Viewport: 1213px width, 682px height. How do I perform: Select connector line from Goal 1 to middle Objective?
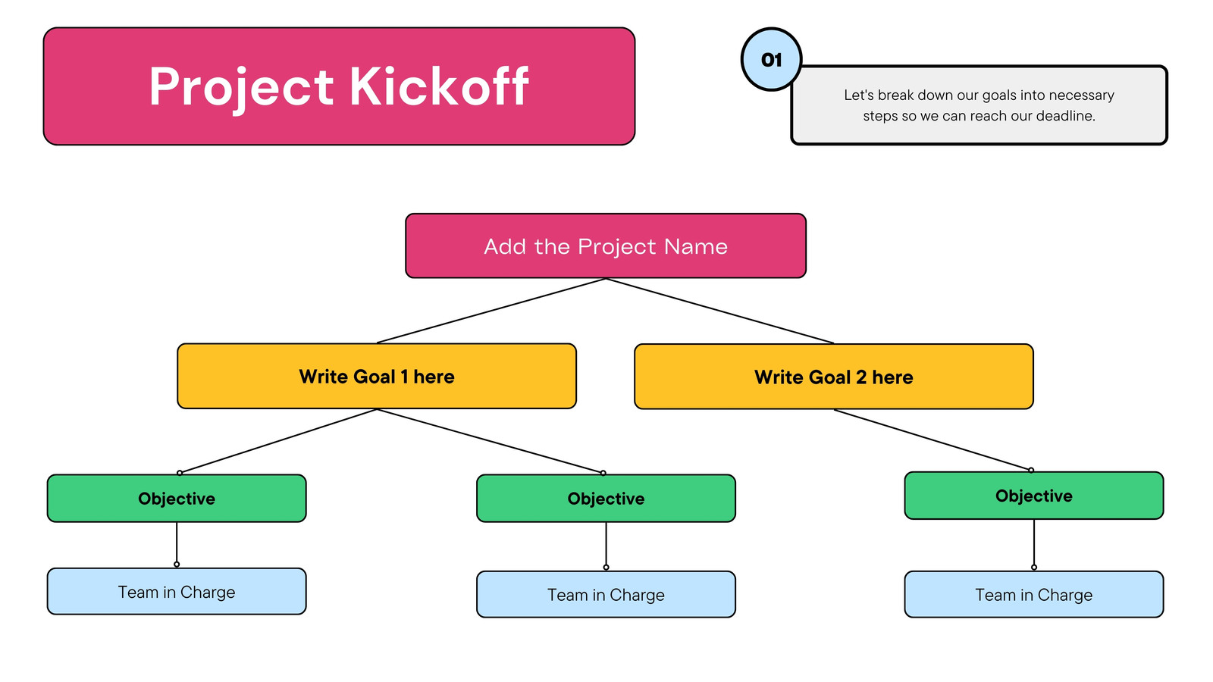coord(490,441)
